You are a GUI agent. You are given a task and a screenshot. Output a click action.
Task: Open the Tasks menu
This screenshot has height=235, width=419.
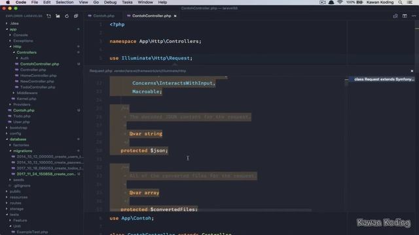[x=127, y=3]
